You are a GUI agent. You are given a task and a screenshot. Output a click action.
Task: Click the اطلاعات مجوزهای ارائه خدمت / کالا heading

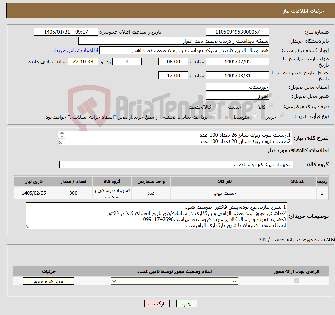point(297,240)
